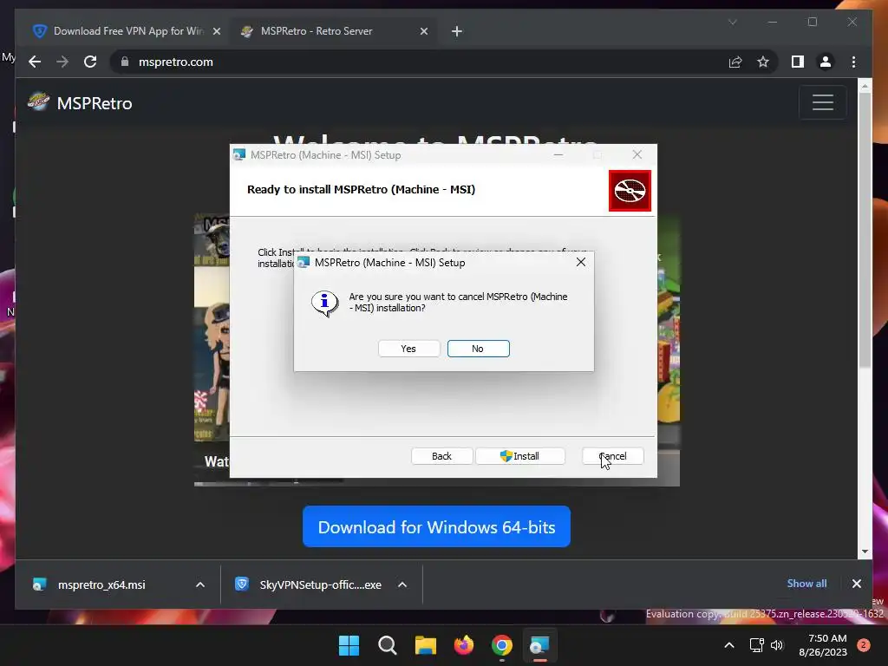Open the Chrome three-dot menu
888x666 pixels.
(x=853, y=62)
